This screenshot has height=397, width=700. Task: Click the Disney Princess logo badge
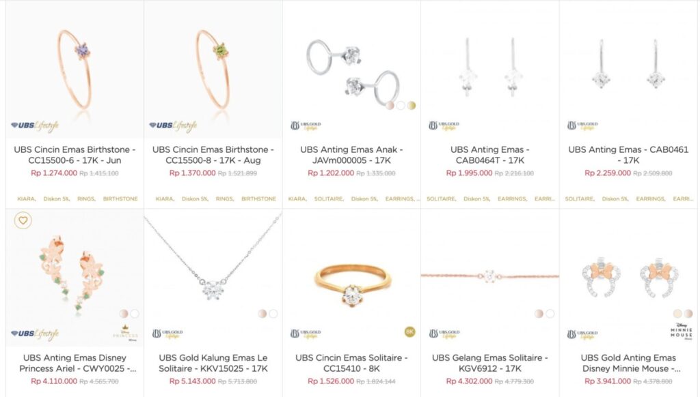pos(126,333)
